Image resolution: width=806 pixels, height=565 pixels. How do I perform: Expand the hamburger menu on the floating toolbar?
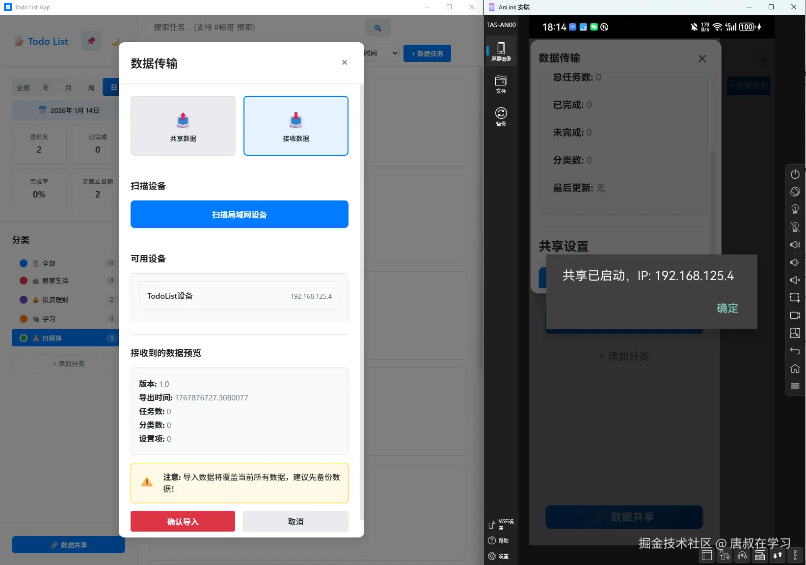[795, 386]
